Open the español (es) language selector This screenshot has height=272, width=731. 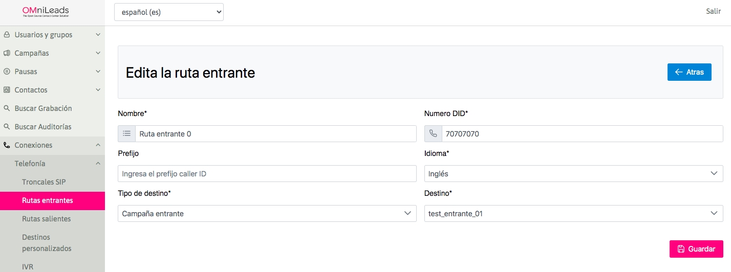(168, 12)
